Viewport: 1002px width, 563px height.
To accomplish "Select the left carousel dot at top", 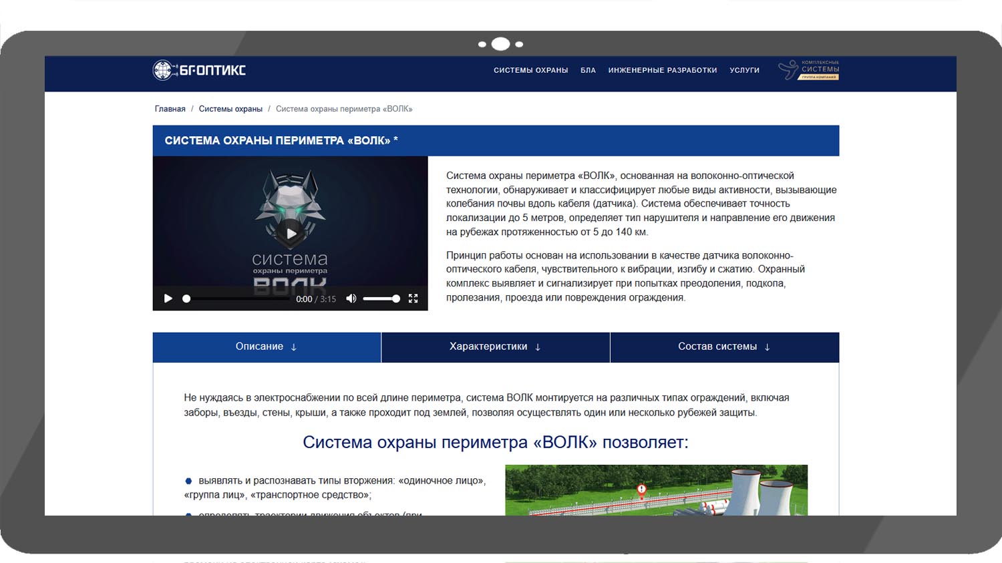I will (482, 45).
